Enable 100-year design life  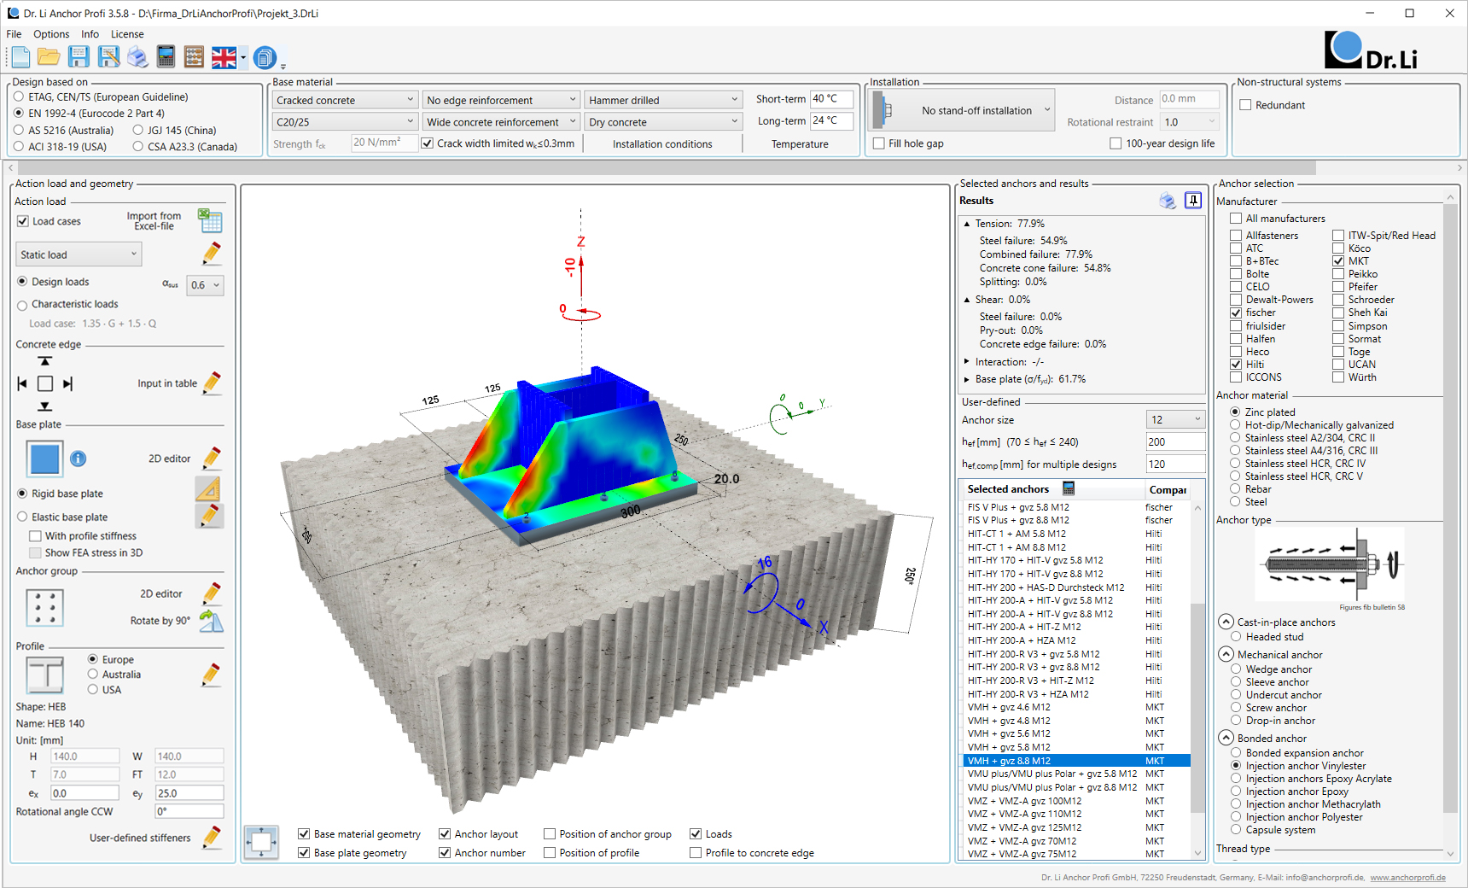coord(1116,143)
